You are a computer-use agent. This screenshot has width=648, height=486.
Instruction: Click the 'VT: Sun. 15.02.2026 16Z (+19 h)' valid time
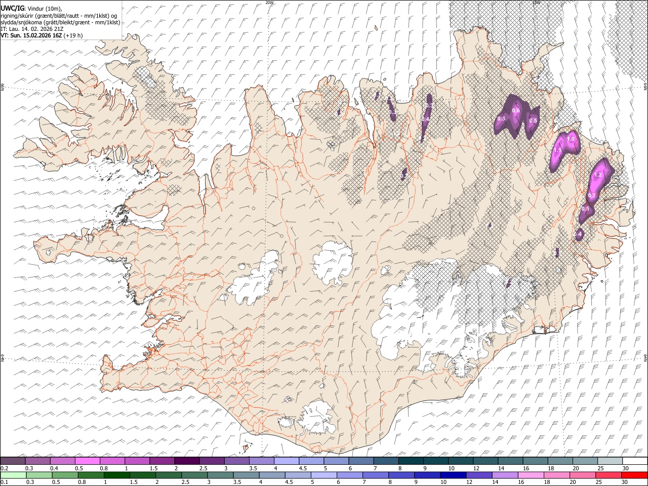pos(42,35)
